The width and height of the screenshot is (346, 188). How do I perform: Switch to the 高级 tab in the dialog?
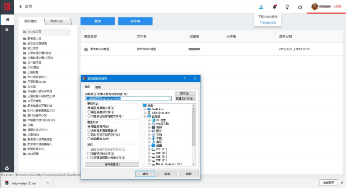(x=98, y=87)
